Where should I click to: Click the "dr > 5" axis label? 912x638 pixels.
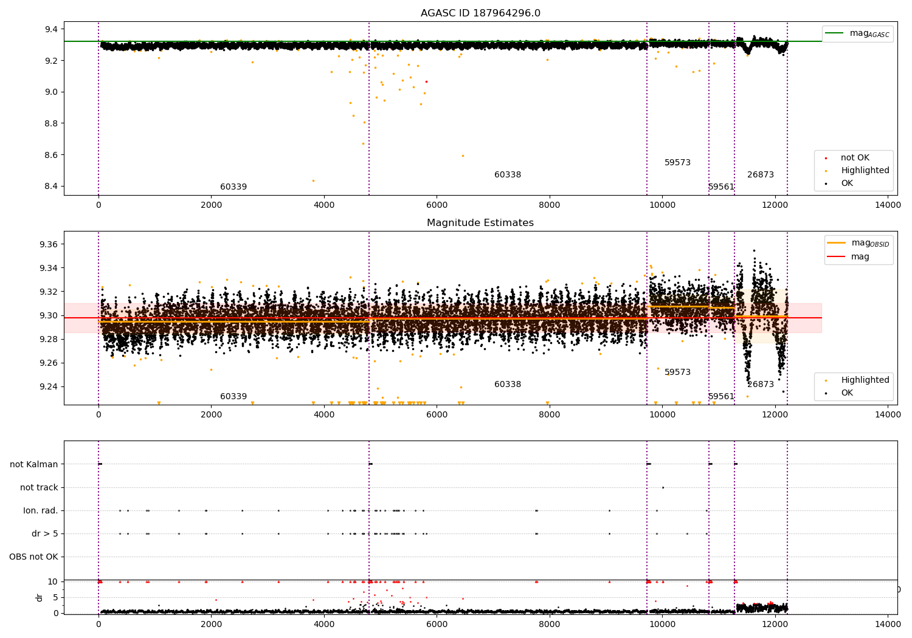pos(45,533)
